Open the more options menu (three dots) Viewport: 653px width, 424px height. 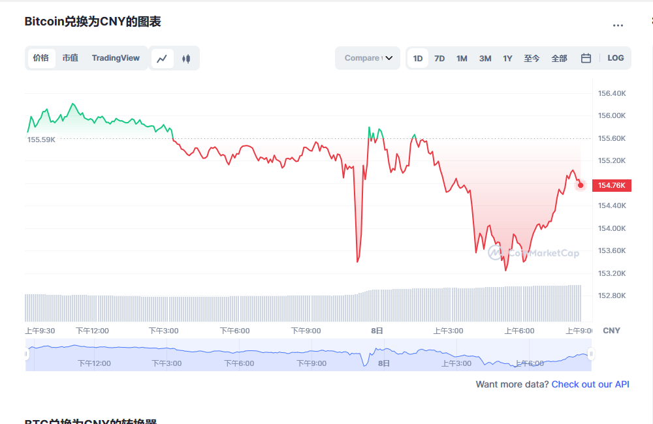coord(618,25)
